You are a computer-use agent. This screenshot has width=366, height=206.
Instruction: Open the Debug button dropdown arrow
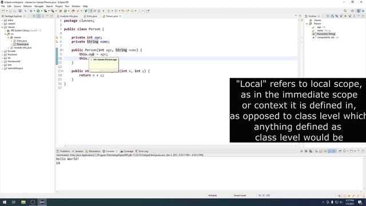click(34, 11)
